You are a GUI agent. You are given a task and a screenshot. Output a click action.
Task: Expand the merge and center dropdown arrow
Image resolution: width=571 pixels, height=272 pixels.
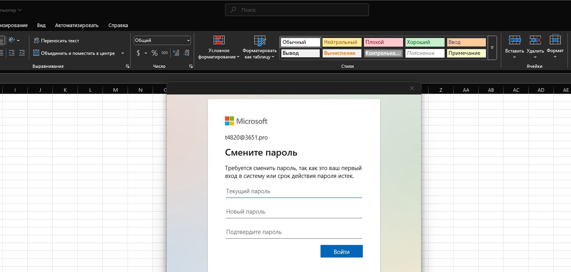[x=122, y=53]
